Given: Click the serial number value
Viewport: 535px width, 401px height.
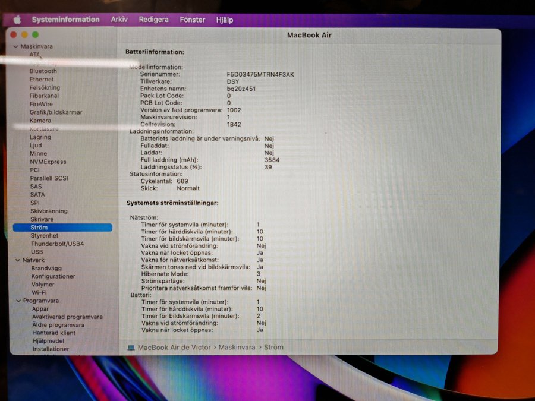Looking at the screenshot, I should click(260, 74).
